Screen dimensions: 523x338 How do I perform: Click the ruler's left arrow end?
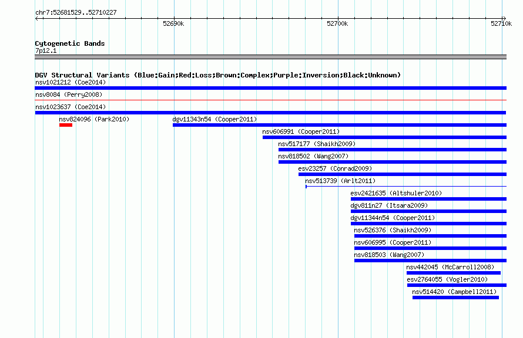pyautogui.click(x=36, y=18)
